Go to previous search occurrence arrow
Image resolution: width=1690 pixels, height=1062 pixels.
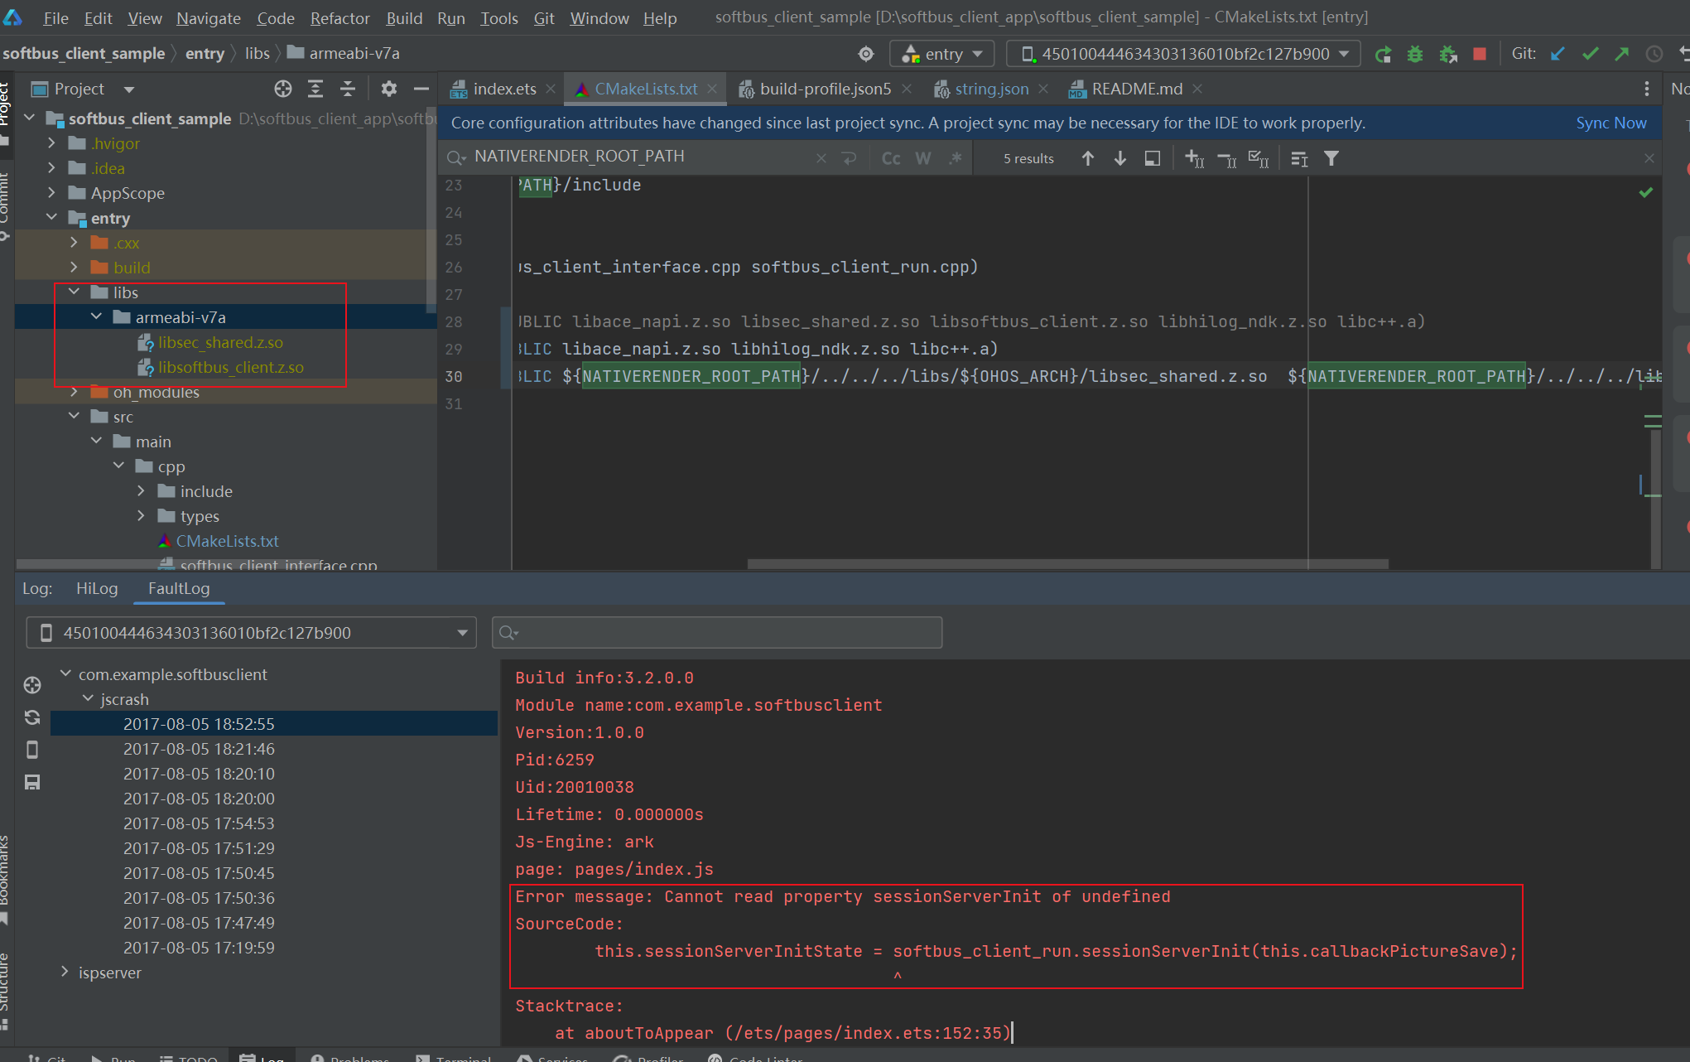click(1088, 158)
